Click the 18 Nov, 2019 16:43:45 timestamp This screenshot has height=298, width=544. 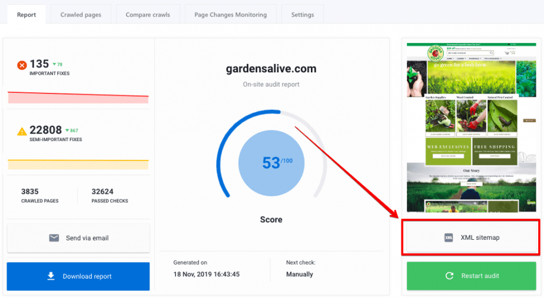pos(207,274)
